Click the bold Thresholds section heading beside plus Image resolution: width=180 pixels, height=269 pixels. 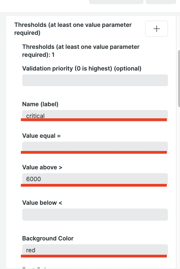(73, 29)
